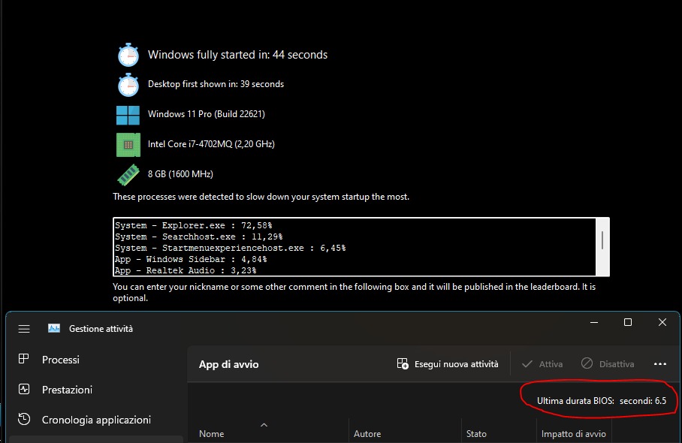Click the Prestazioni chart icon in sidebar
The height and width of the screenshot is (443, 682).
click(24, 389)
